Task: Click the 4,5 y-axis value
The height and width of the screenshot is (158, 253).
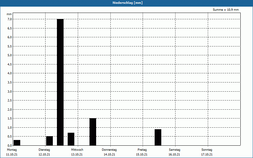Action: coord(10,64)
